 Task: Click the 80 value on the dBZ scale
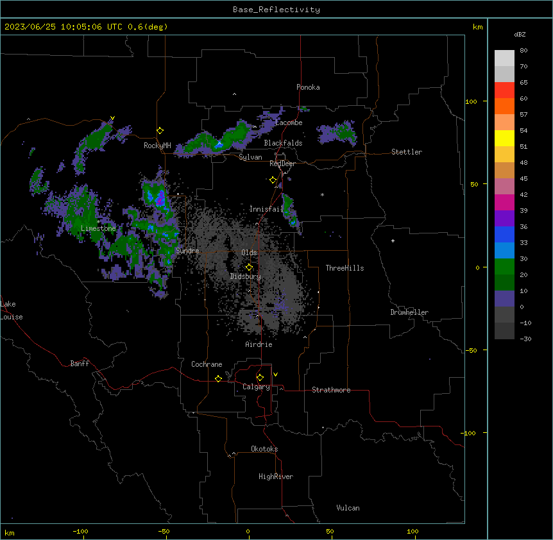(523, 51)
